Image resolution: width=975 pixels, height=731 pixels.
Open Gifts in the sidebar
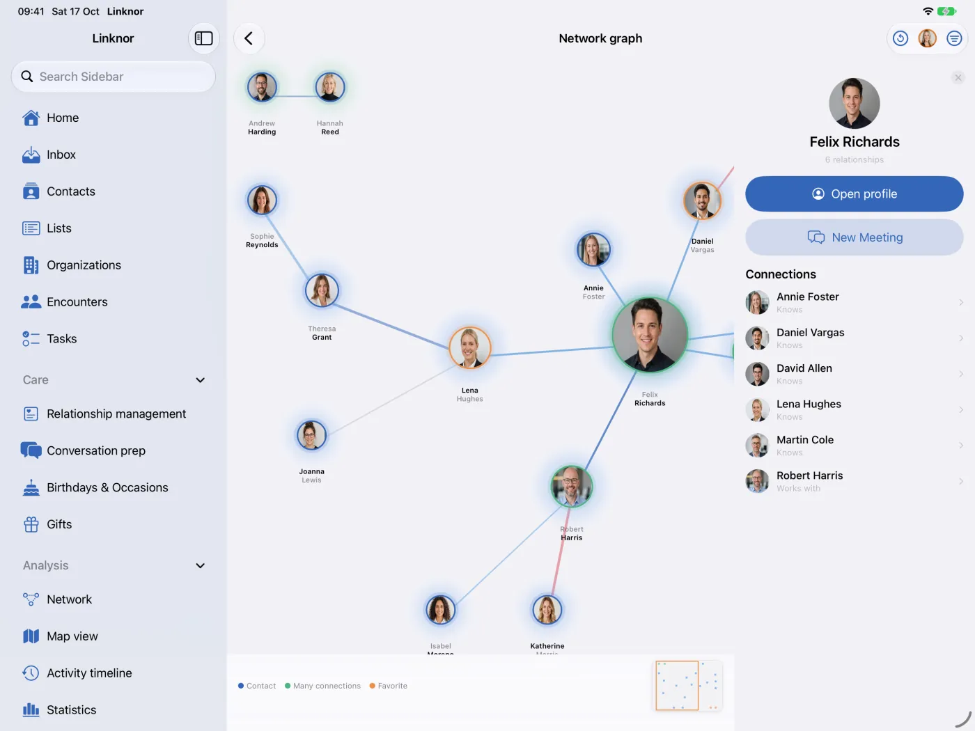114,524
